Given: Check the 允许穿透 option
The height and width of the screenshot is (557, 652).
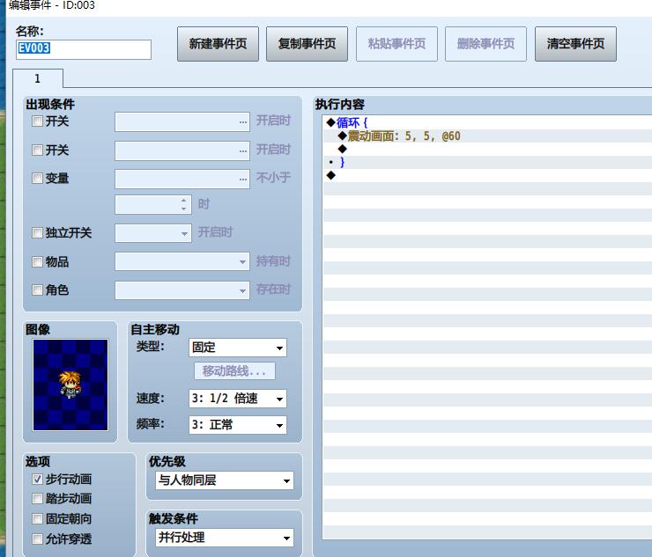Looking at the screenshot, I should tap(37, 539).
